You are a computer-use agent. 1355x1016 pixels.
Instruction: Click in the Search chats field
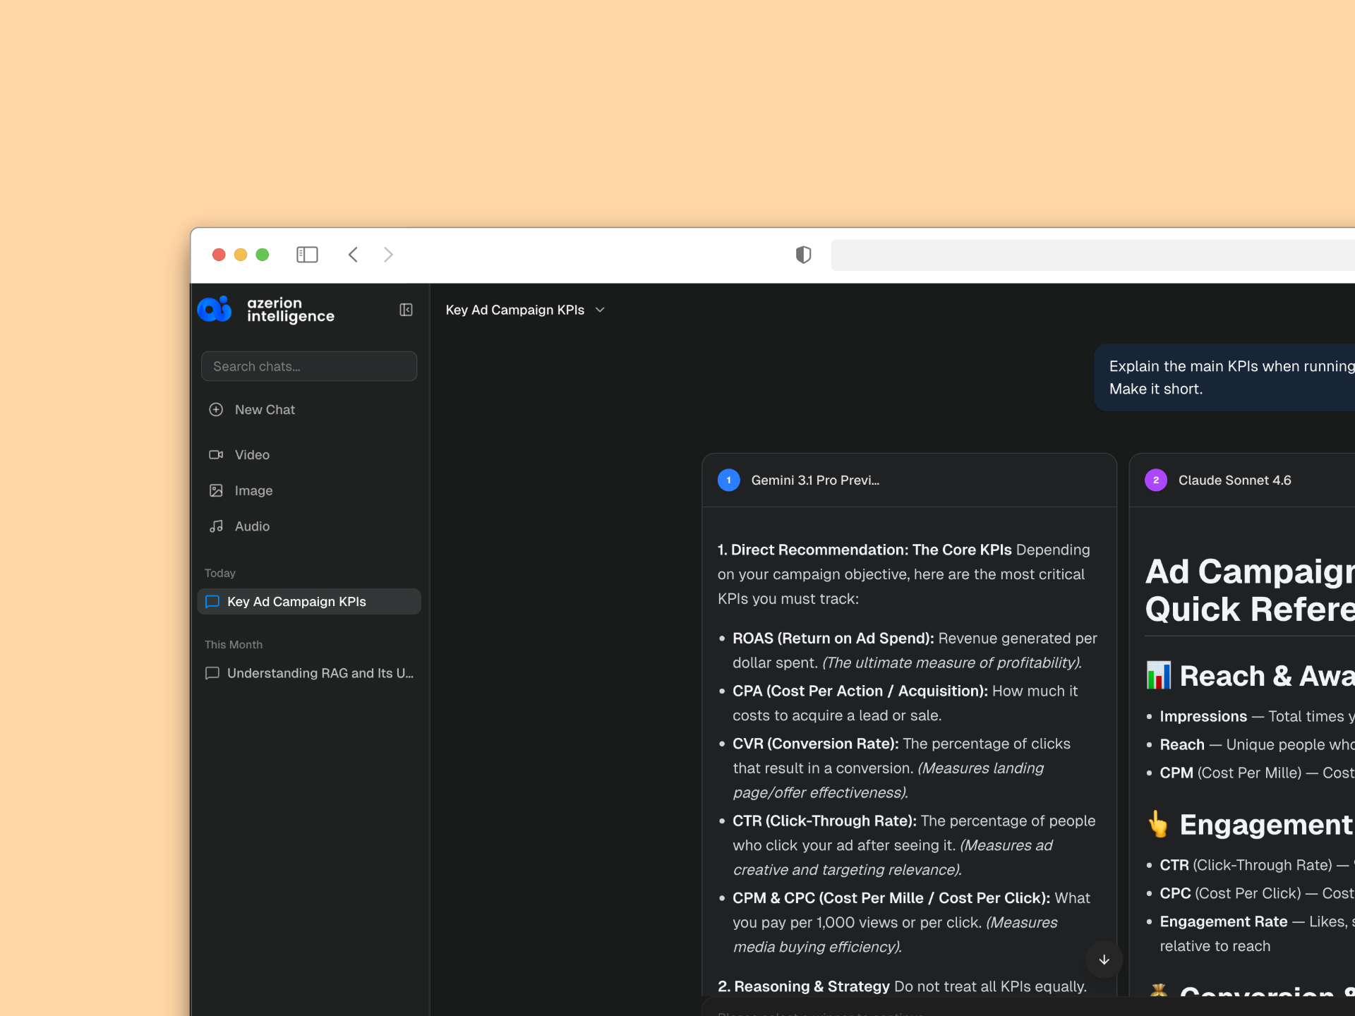(x=309, y=366)
